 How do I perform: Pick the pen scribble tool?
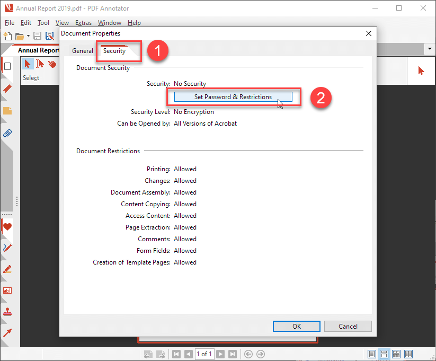[7, 248]
